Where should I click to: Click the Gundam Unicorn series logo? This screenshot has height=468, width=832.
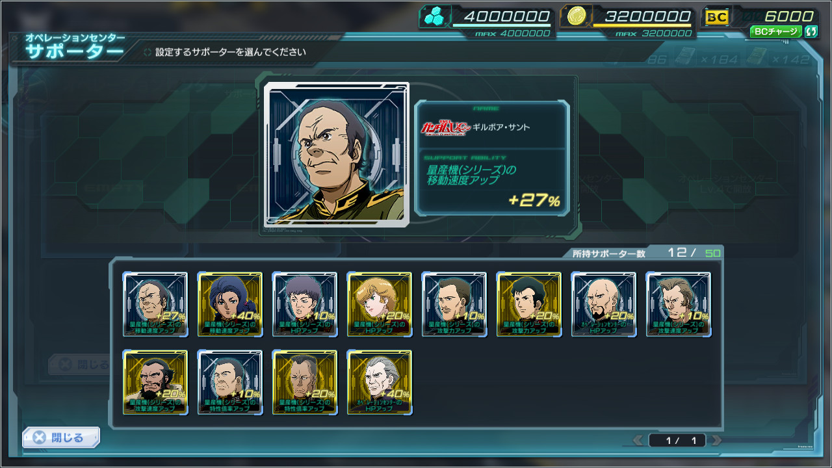[445, 127]
